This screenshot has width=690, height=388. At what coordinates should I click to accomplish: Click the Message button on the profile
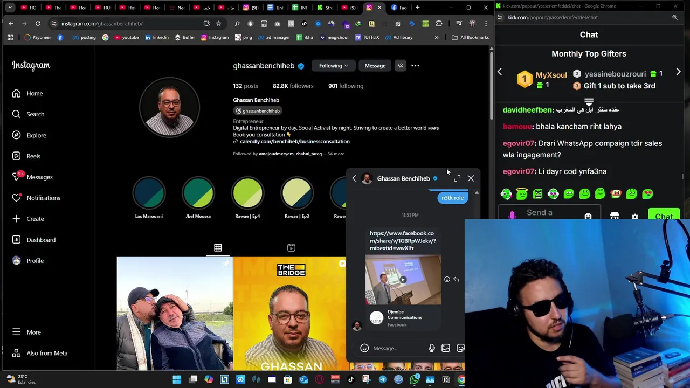coord(375,66)
